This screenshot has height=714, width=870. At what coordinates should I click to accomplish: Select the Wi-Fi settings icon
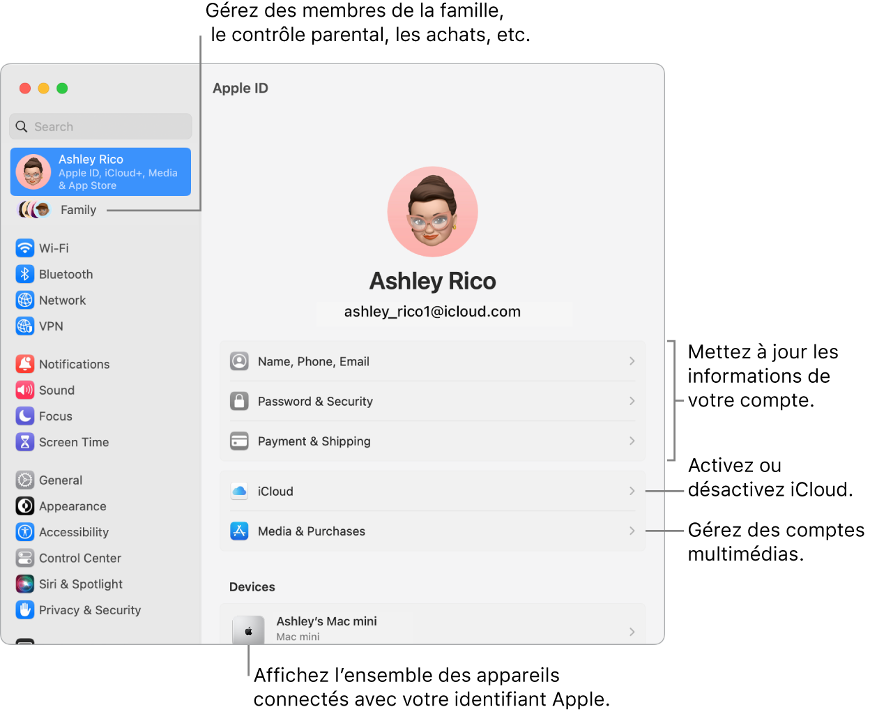[x=25, y=248]
